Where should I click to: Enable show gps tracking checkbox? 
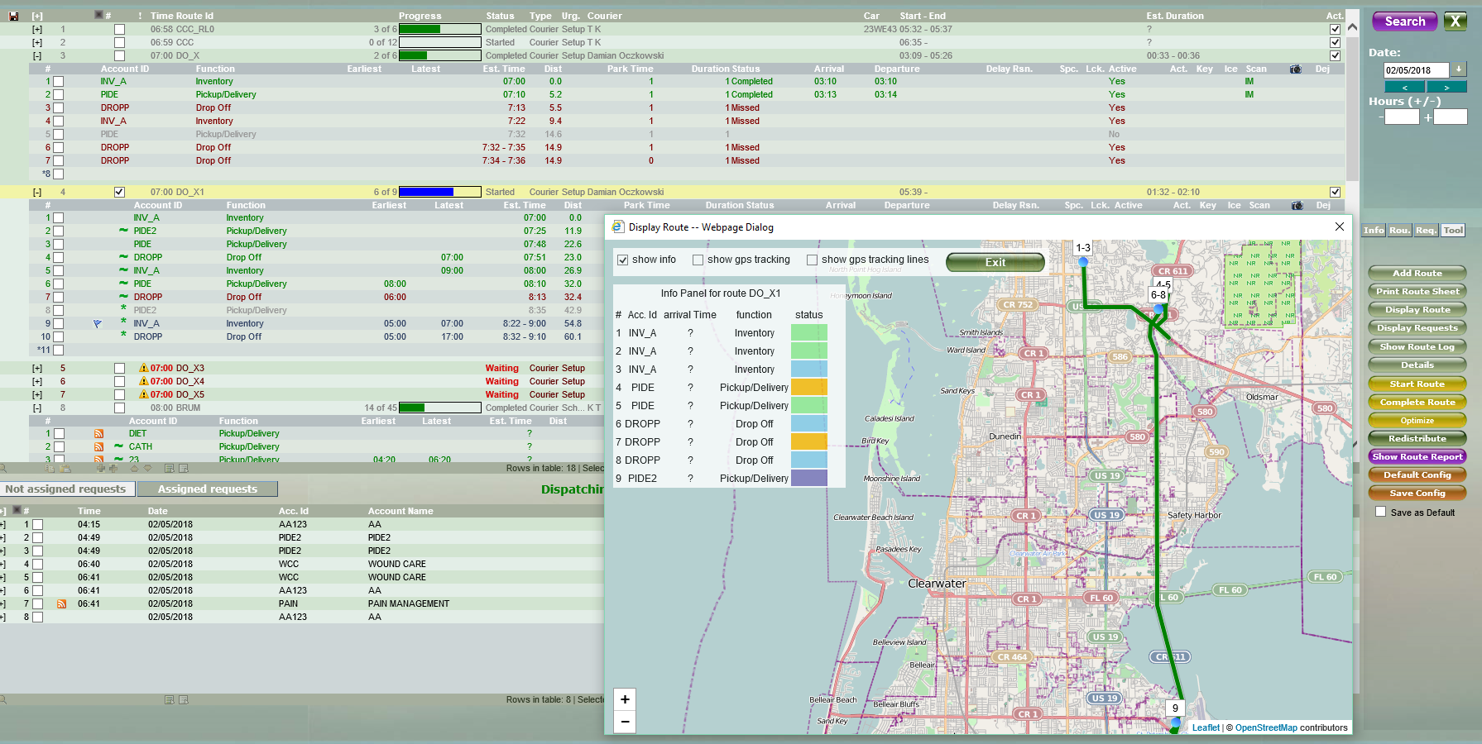pyautogui.click(x=698, y=260)
